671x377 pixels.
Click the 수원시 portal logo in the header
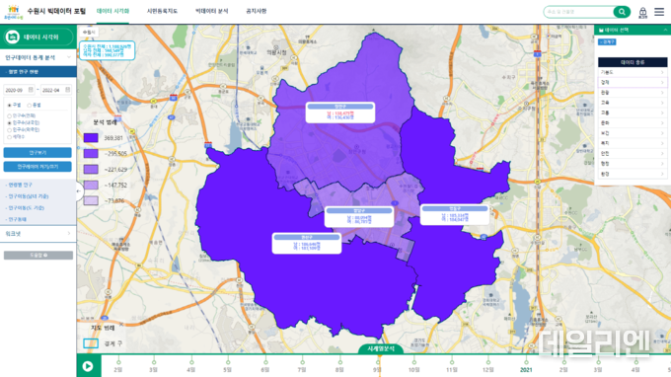point(13,12)
